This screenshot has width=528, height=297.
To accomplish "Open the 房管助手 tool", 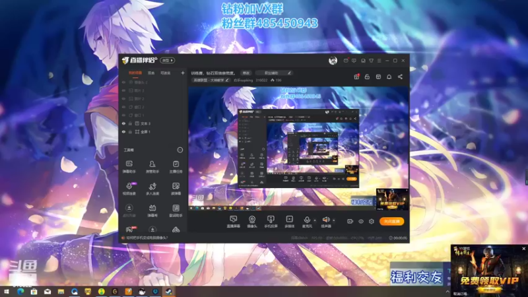I will click(x=152, y=167).
